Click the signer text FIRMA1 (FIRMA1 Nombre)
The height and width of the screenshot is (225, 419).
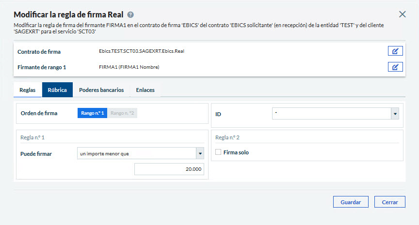(x=129, y=67)
